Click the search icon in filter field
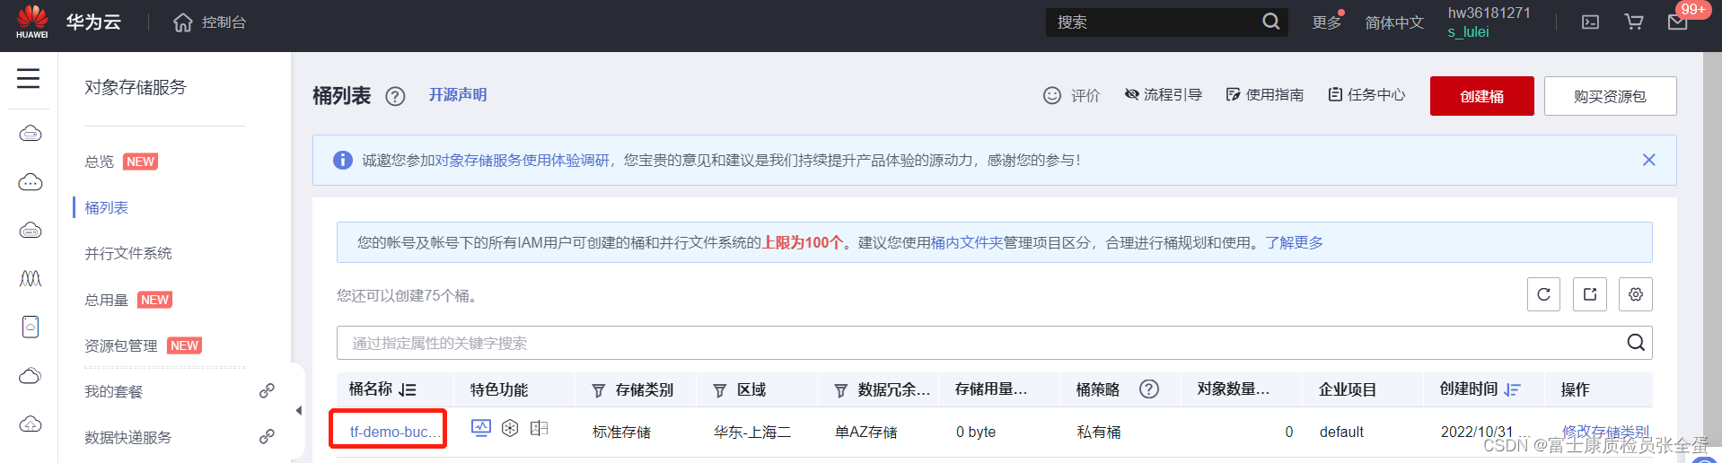The height and width of the screenshot is (463, 1722). pyautogui.click(x=1636, y=343)
